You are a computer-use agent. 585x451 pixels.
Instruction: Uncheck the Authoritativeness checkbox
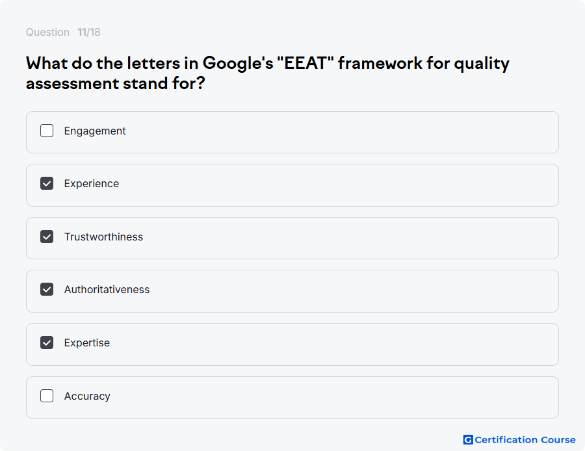(47, 289)
